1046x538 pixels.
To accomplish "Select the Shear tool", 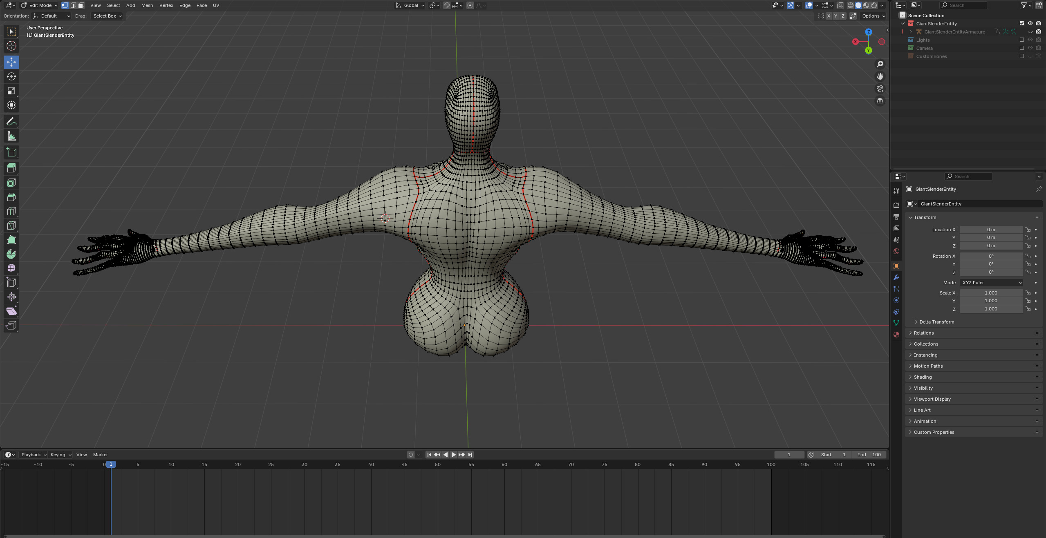I will coord(11,311).
